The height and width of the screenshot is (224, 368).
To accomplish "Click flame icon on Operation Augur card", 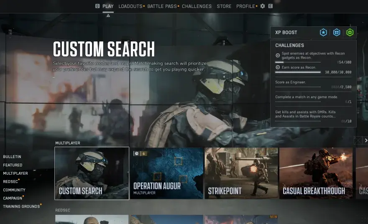I will click(x=143, y=153).
